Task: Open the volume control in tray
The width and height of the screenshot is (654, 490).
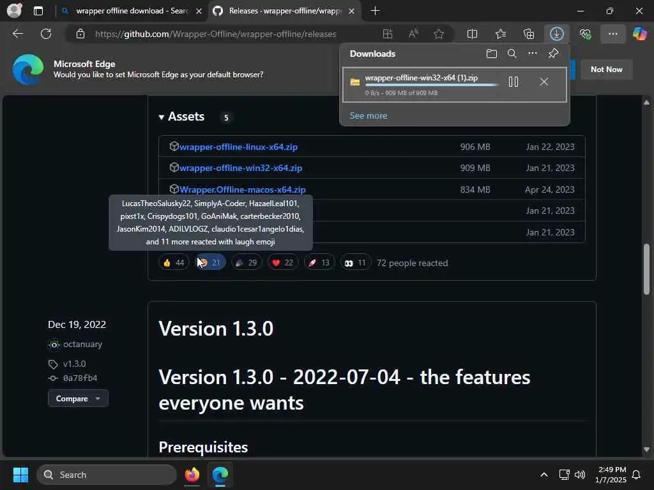Action: click(580, 475)
